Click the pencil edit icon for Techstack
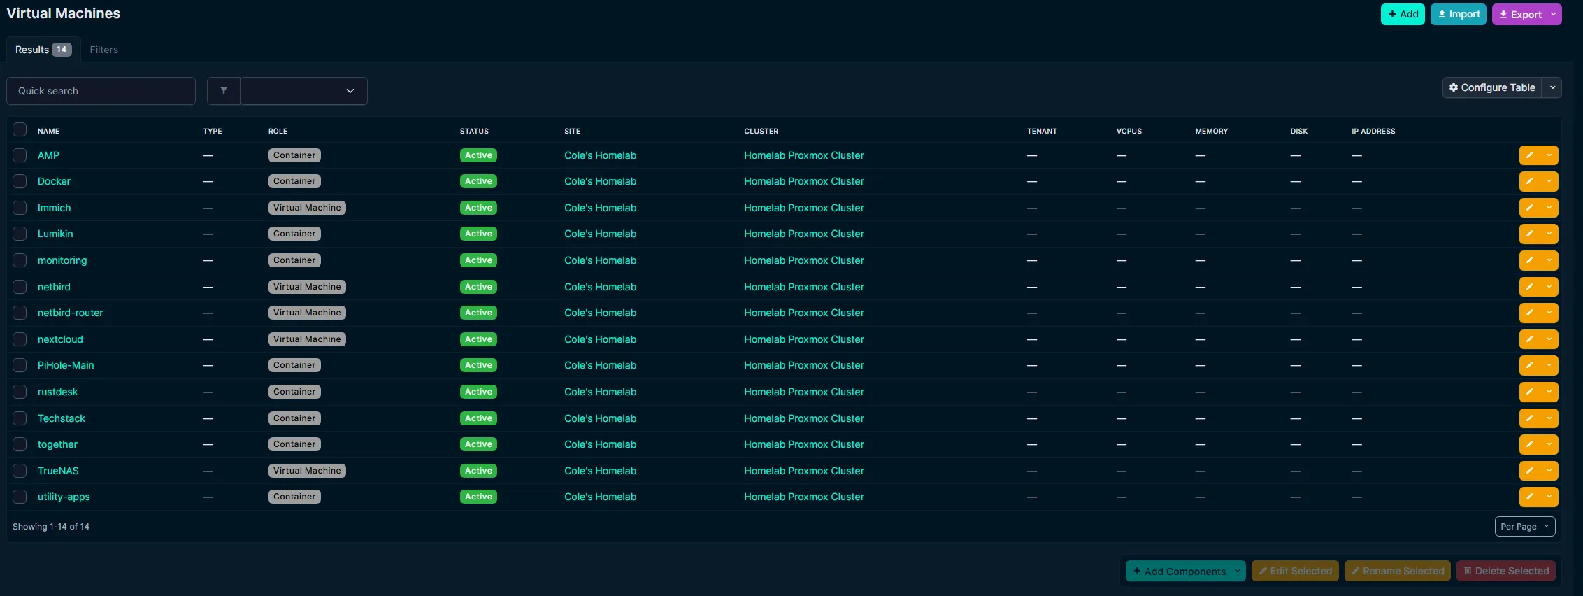 pyautogui.click(x=1529, y=418)
